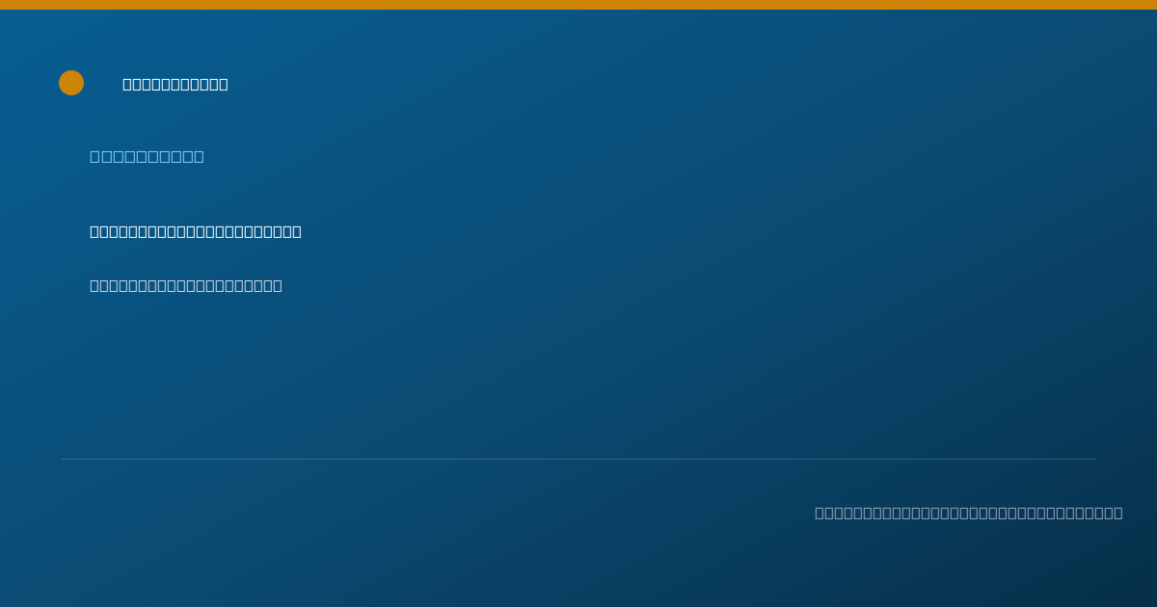The image size is (1157, 607).
Task: Click the thin horizontal divider line
Action: [578, 459]
